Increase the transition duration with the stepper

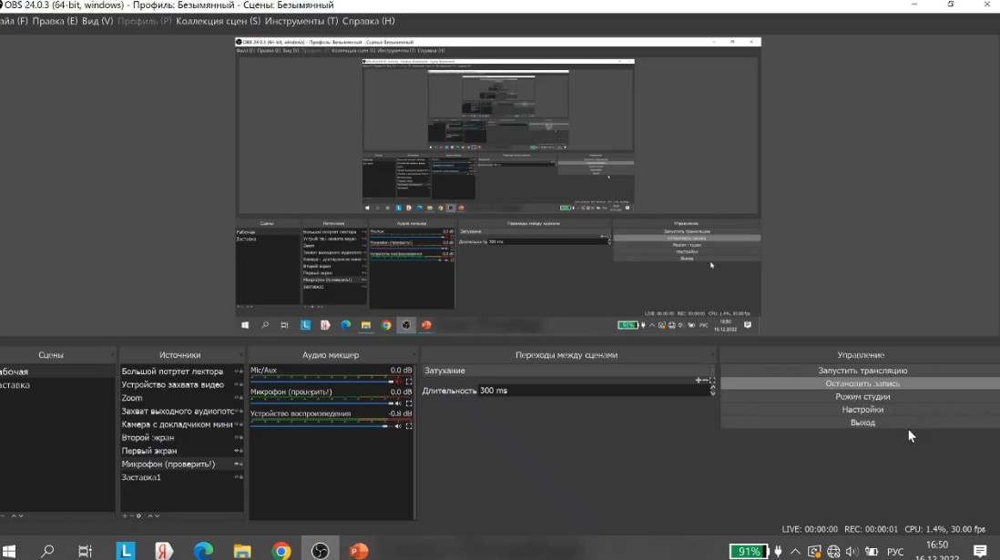(712, 387)
